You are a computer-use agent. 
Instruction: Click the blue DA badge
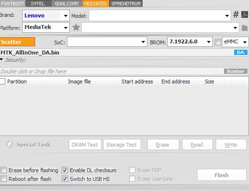pos(240,53)
